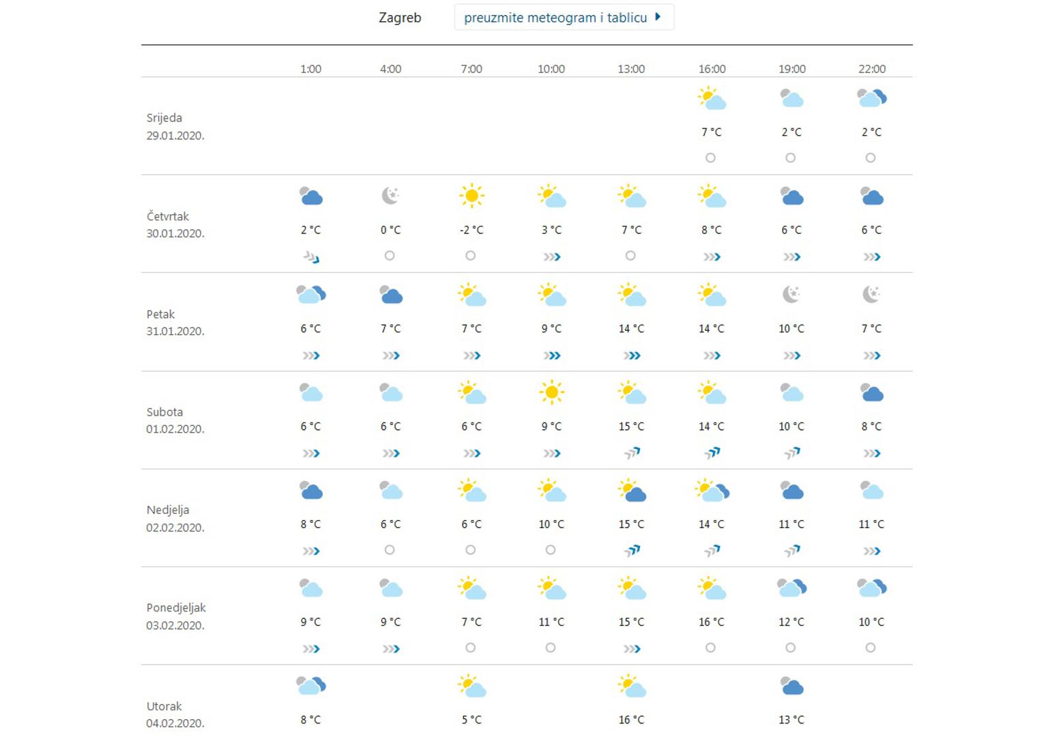Click the cloudy icon for Ponedjeljak at 22:00

[871, 588]
